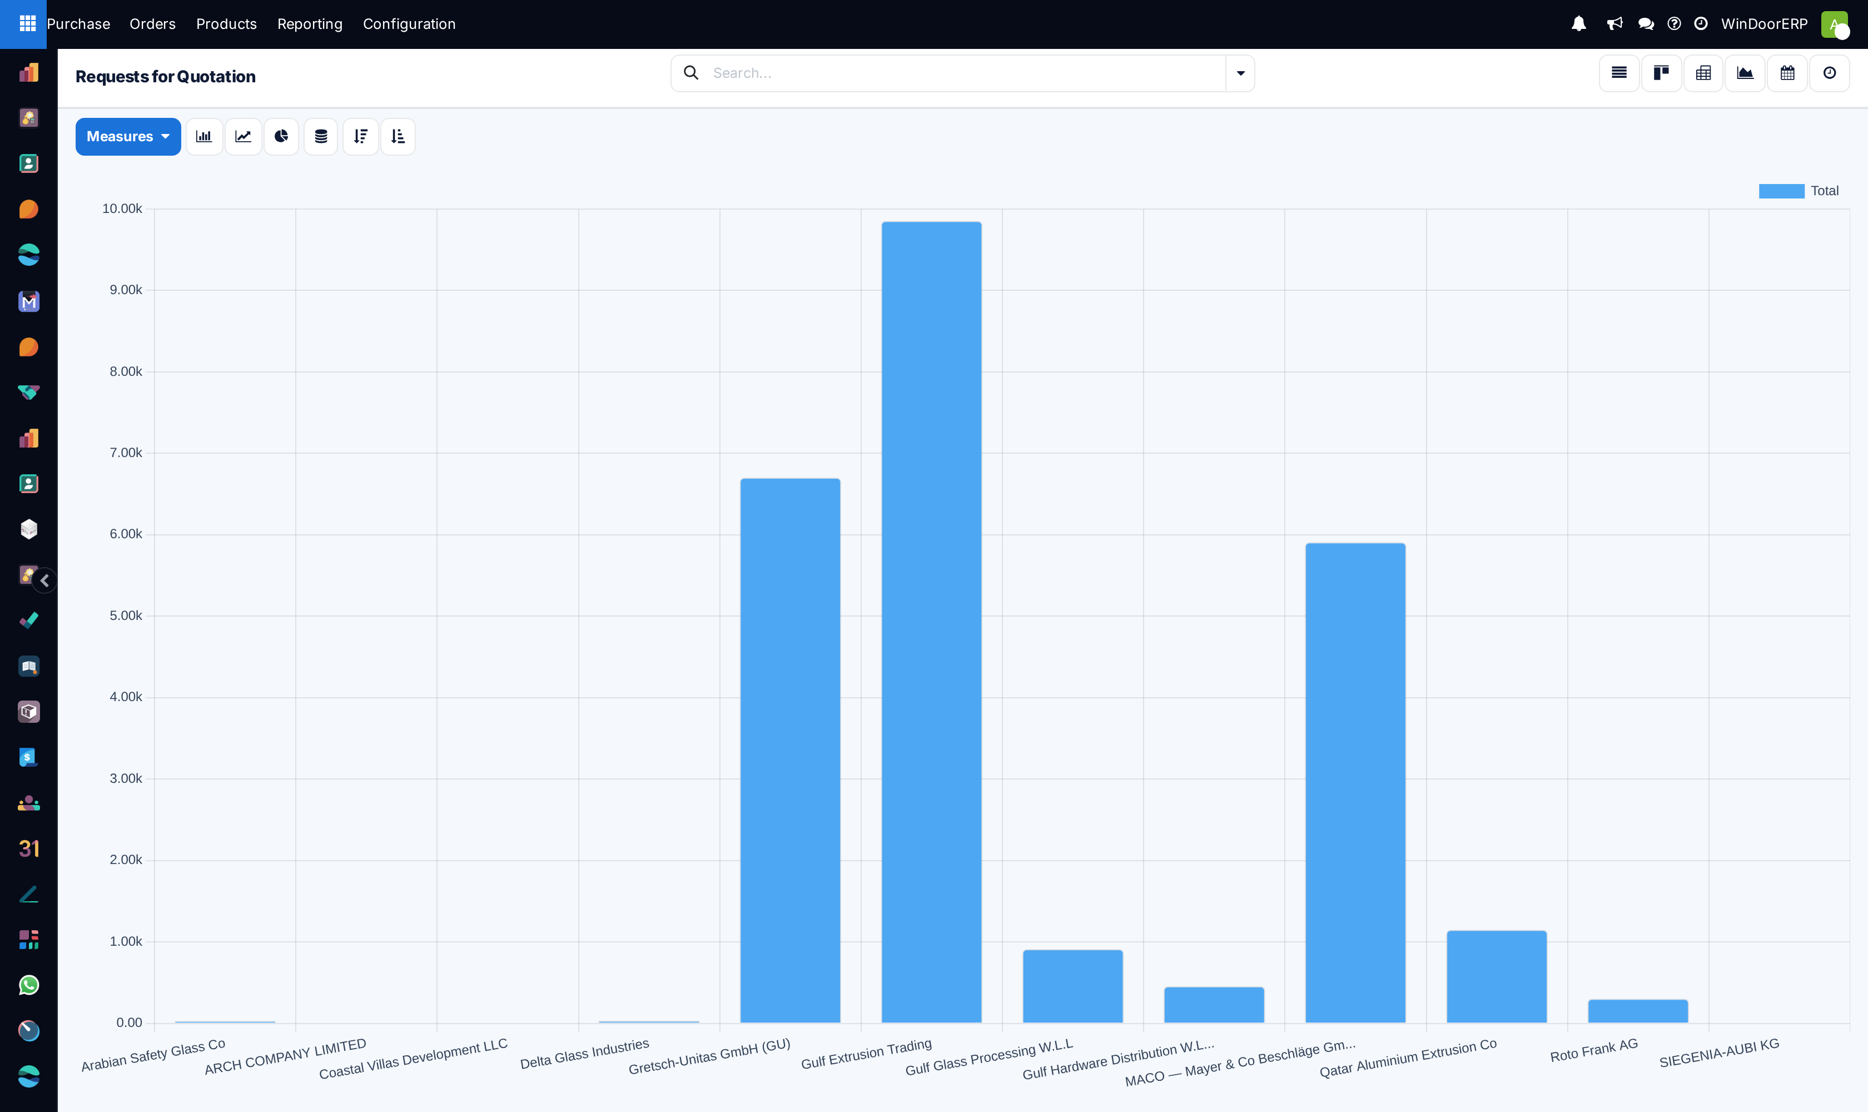The height and width of the screenshot is (1112, 1868).
Task: Click the Gulf Hardware Distribution bar
Action: click(1214, 1005)
